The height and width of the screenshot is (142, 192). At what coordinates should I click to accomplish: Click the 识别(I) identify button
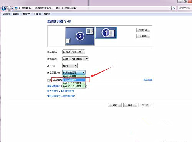click(x=143, y=36)
